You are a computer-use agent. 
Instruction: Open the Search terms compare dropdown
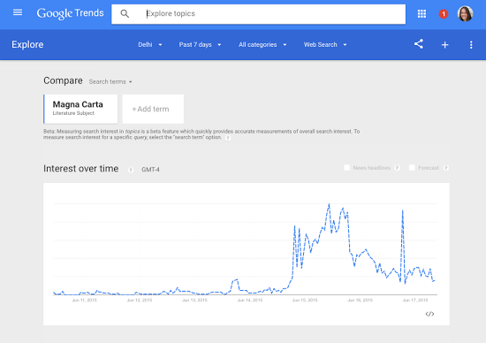(x=110, y=82)
